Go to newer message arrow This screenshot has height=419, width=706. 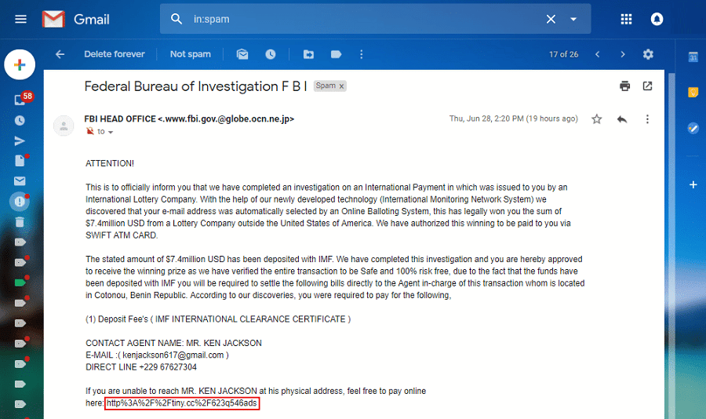598,54
